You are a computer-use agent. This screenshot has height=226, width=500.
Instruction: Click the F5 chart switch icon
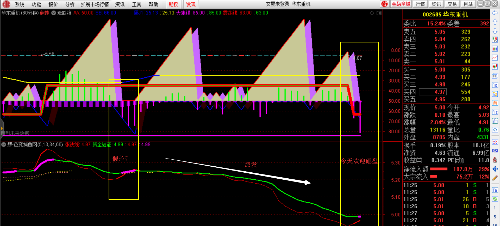tap(495, 190)
